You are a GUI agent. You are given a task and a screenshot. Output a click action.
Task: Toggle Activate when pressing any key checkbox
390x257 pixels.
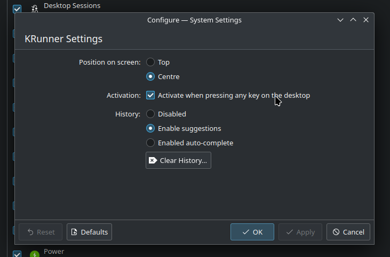(x=151, y=96)
